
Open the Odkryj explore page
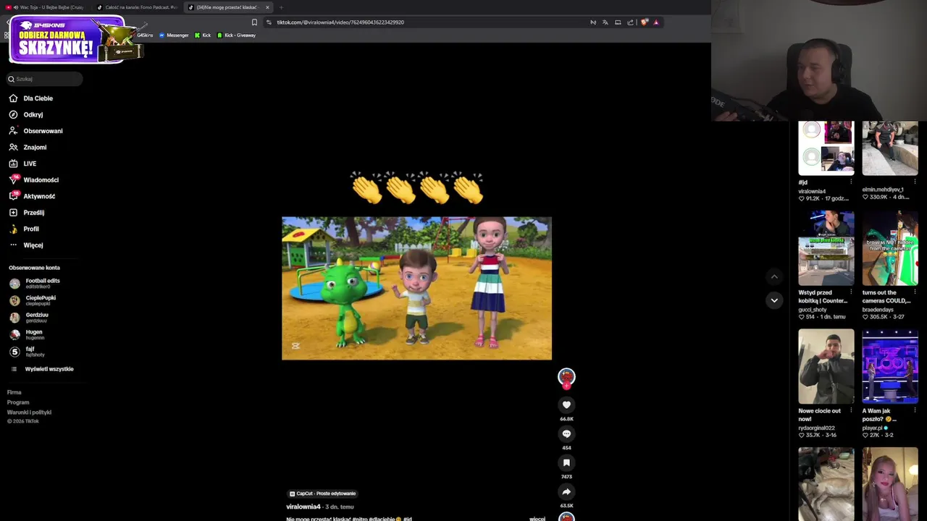tap(26, 114)
